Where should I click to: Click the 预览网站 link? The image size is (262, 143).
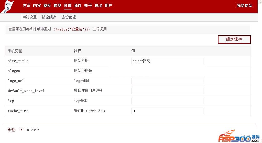(245, 6)
